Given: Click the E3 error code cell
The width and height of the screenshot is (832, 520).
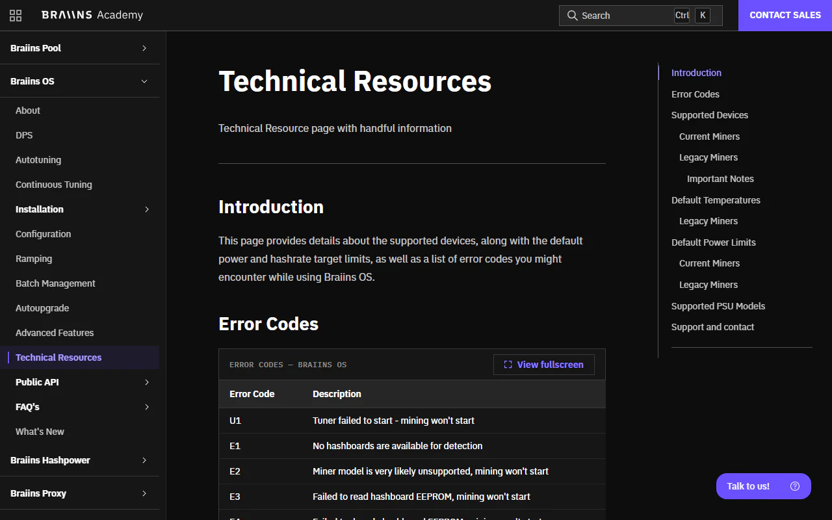Looking at the screenshot, I should pos(235,497).
